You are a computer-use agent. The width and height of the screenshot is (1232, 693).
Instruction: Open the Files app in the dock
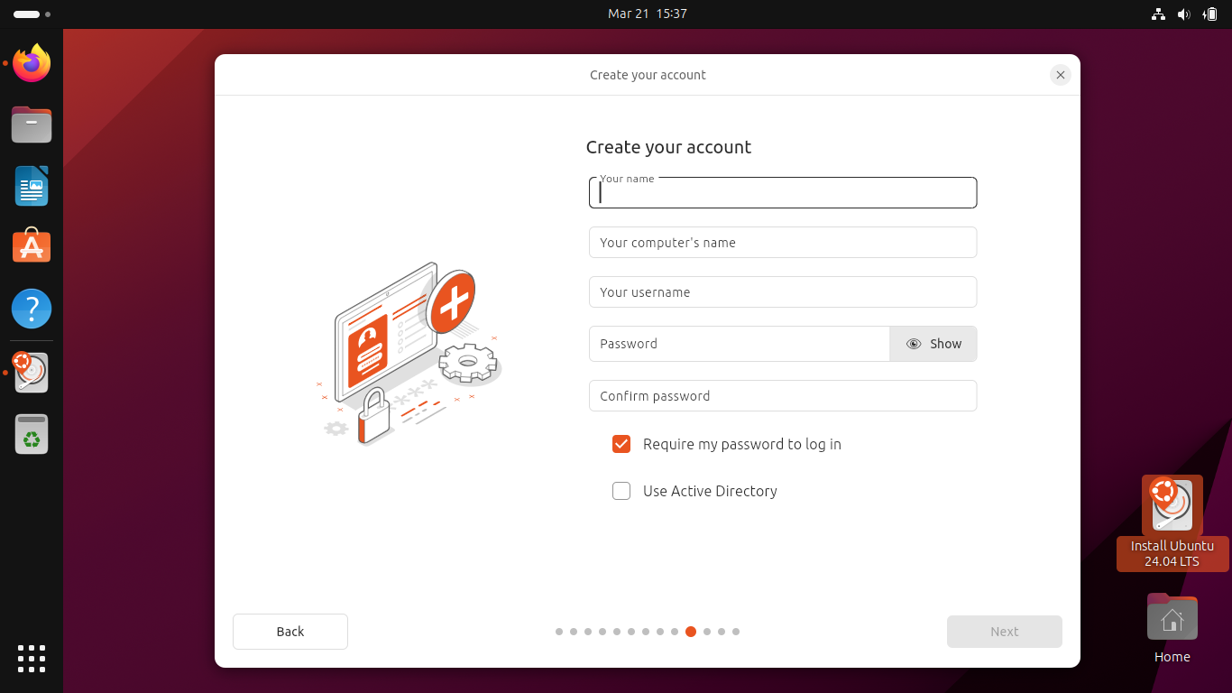32,125
